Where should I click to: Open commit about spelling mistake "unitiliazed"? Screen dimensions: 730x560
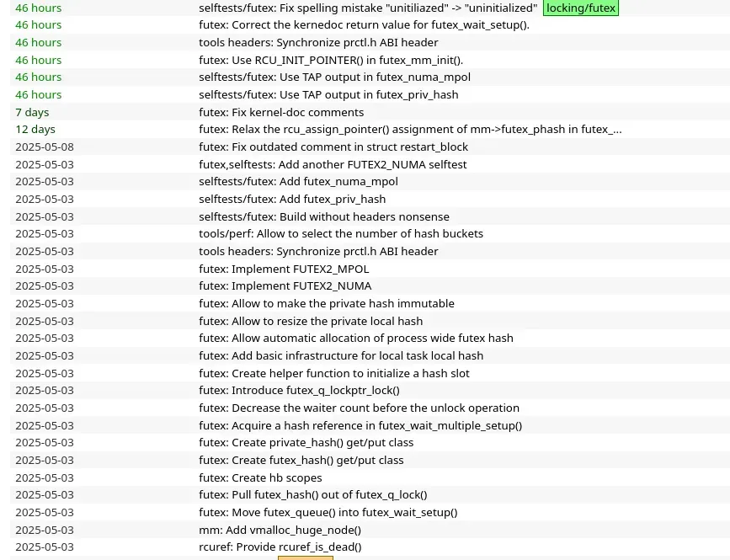coord(368,8)
